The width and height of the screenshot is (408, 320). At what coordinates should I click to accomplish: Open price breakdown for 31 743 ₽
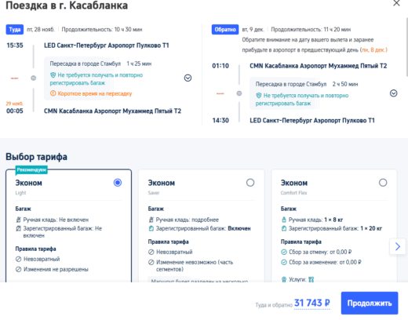(x=312, y=303)
